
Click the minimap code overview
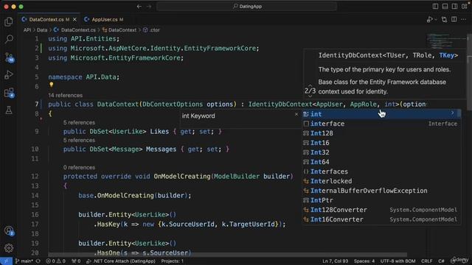click(x=446, y=41)
